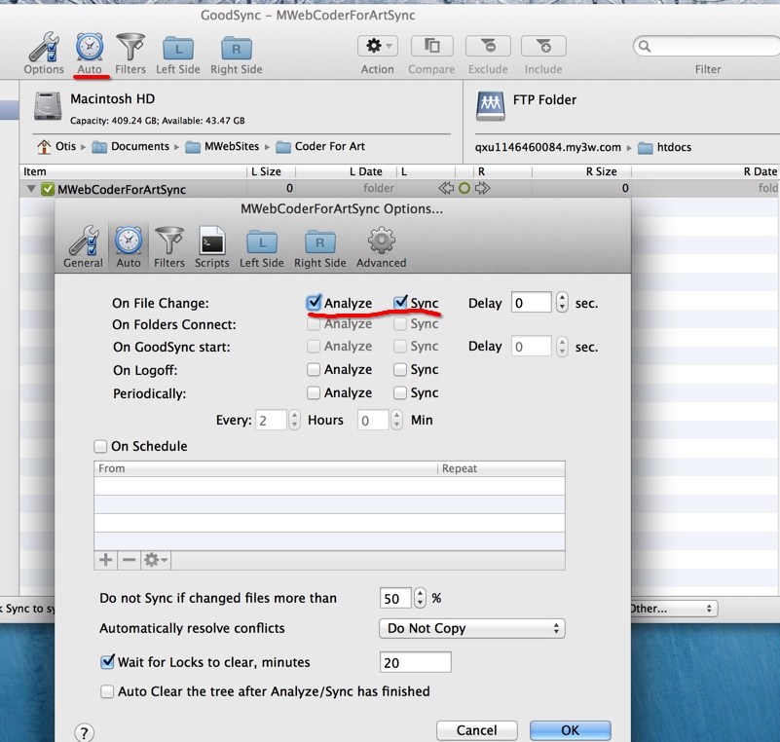Viewport: 780px width, 742px height.
Task: Switch to Right Side tab in dialog
Action: (319, 246)
